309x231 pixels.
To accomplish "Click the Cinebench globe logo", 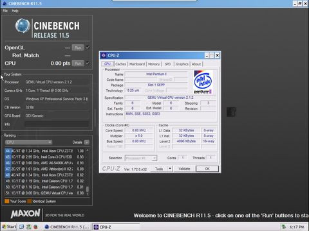I will (x=23, y=26).
